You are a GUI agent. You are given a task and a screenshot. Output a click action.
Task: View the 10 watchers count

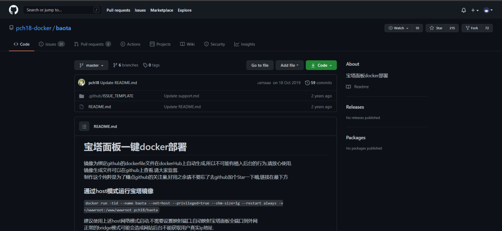click(417, 28)
